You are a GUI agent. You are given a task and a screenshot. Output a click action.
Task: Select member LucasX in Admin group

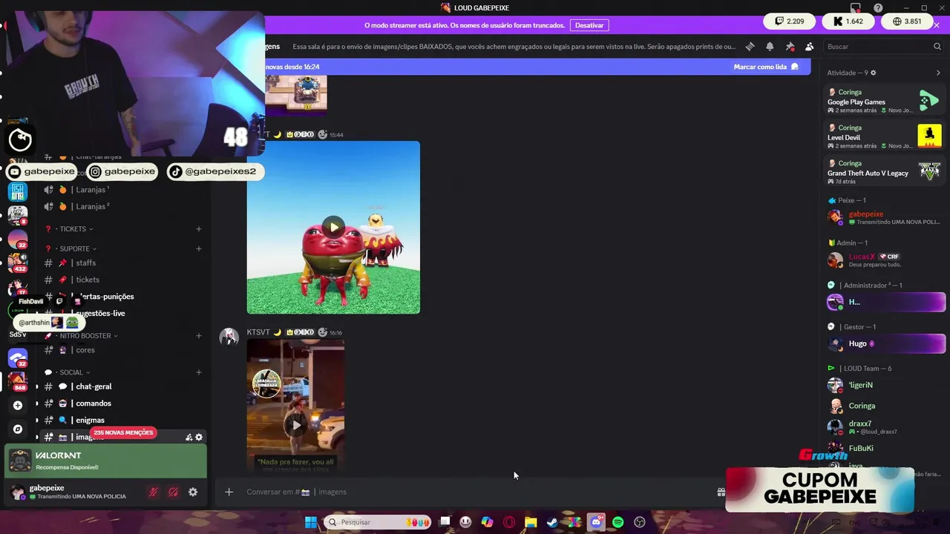click(885, 260)
